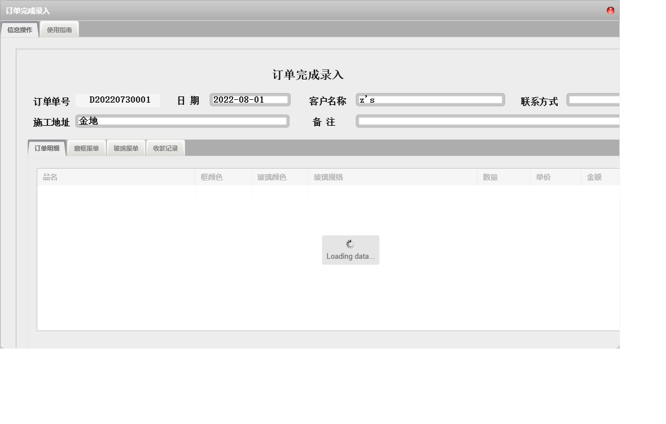Click the 备注 input field
Image resolution: width=666 pixels, height=424 pixels.
485,121
